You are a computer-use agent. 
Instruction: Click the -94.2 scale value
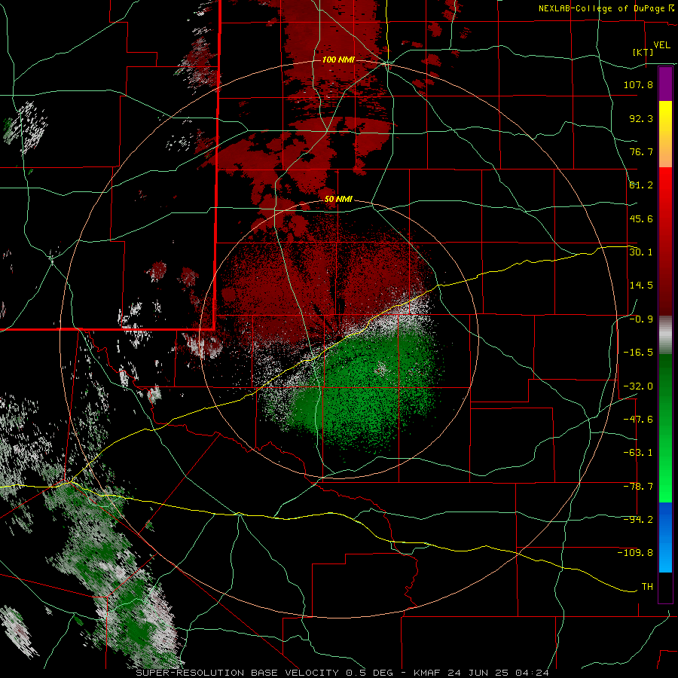[x=638, y=520]
